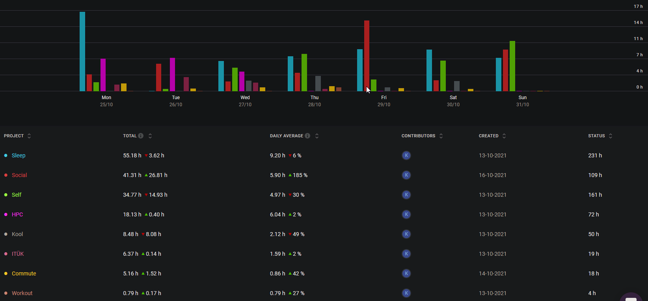Click Sunday's green Self bar
648x301 pixels.
(512, 66)
